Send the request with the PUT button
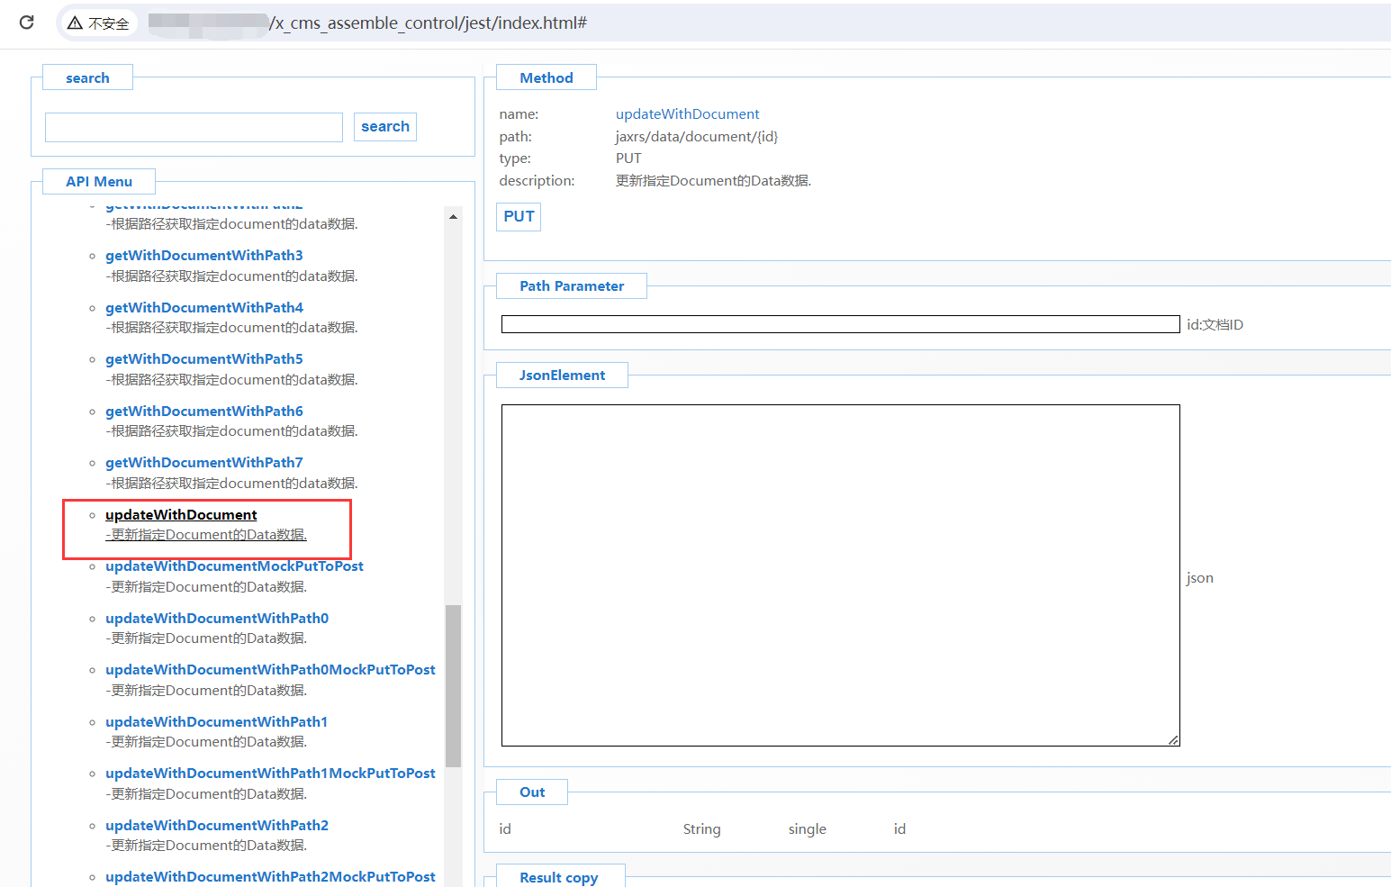The width and height of the screenshot is (1391, 887). (519, 217)
